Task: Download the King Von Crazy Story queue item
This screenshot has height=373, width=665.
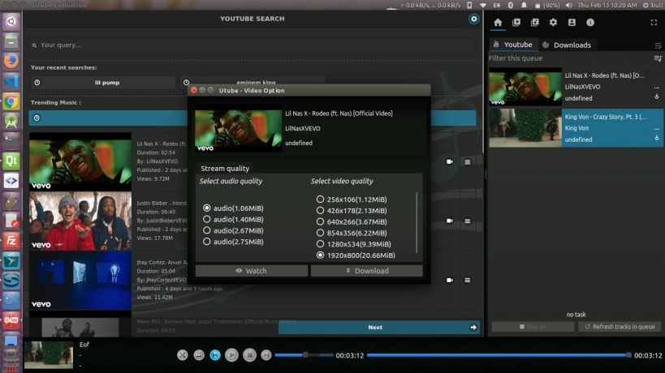Action: [657, 138]
